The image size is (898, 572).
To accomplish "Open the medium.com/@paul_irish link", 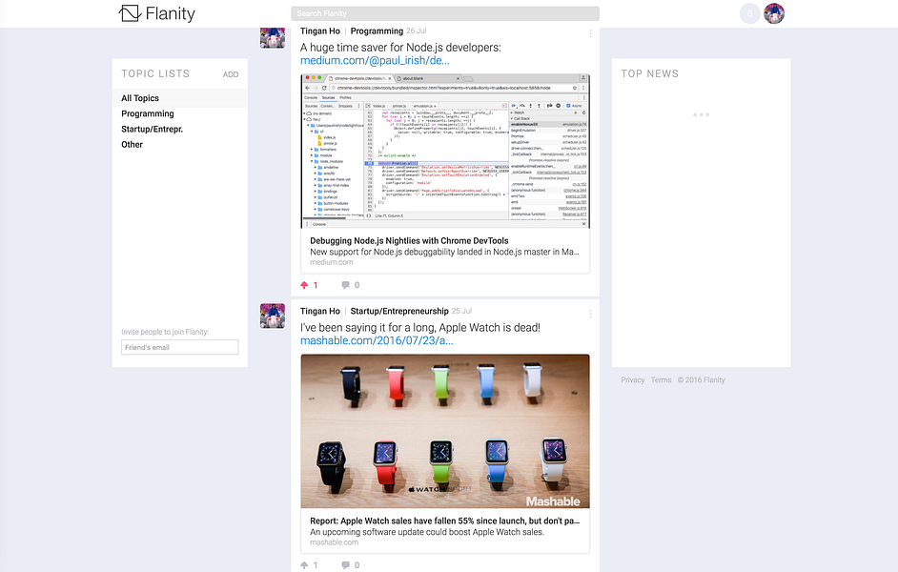I will pos(375,60).
